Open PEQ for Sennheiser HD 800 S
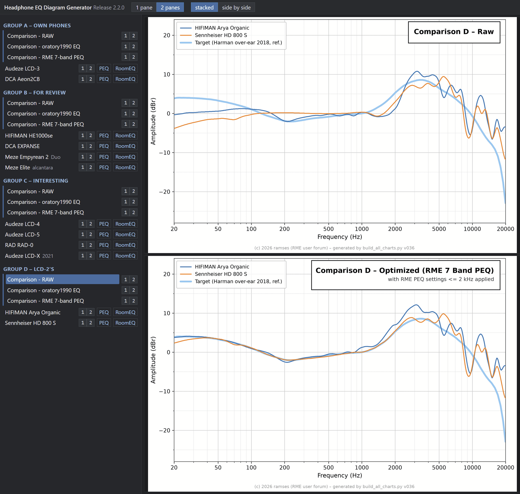Image resolution: width=520 pixels, height=494 pixels. (x=104, y=323)
